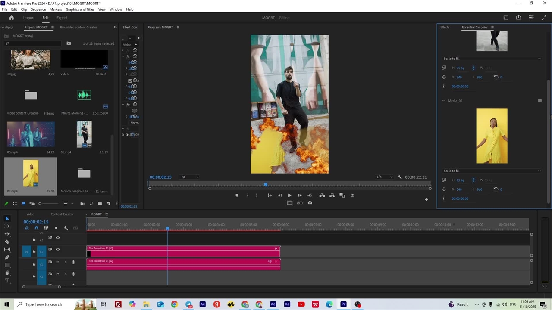Open timeline display settings wrench

pyautogui.click(x=66, y=228)
